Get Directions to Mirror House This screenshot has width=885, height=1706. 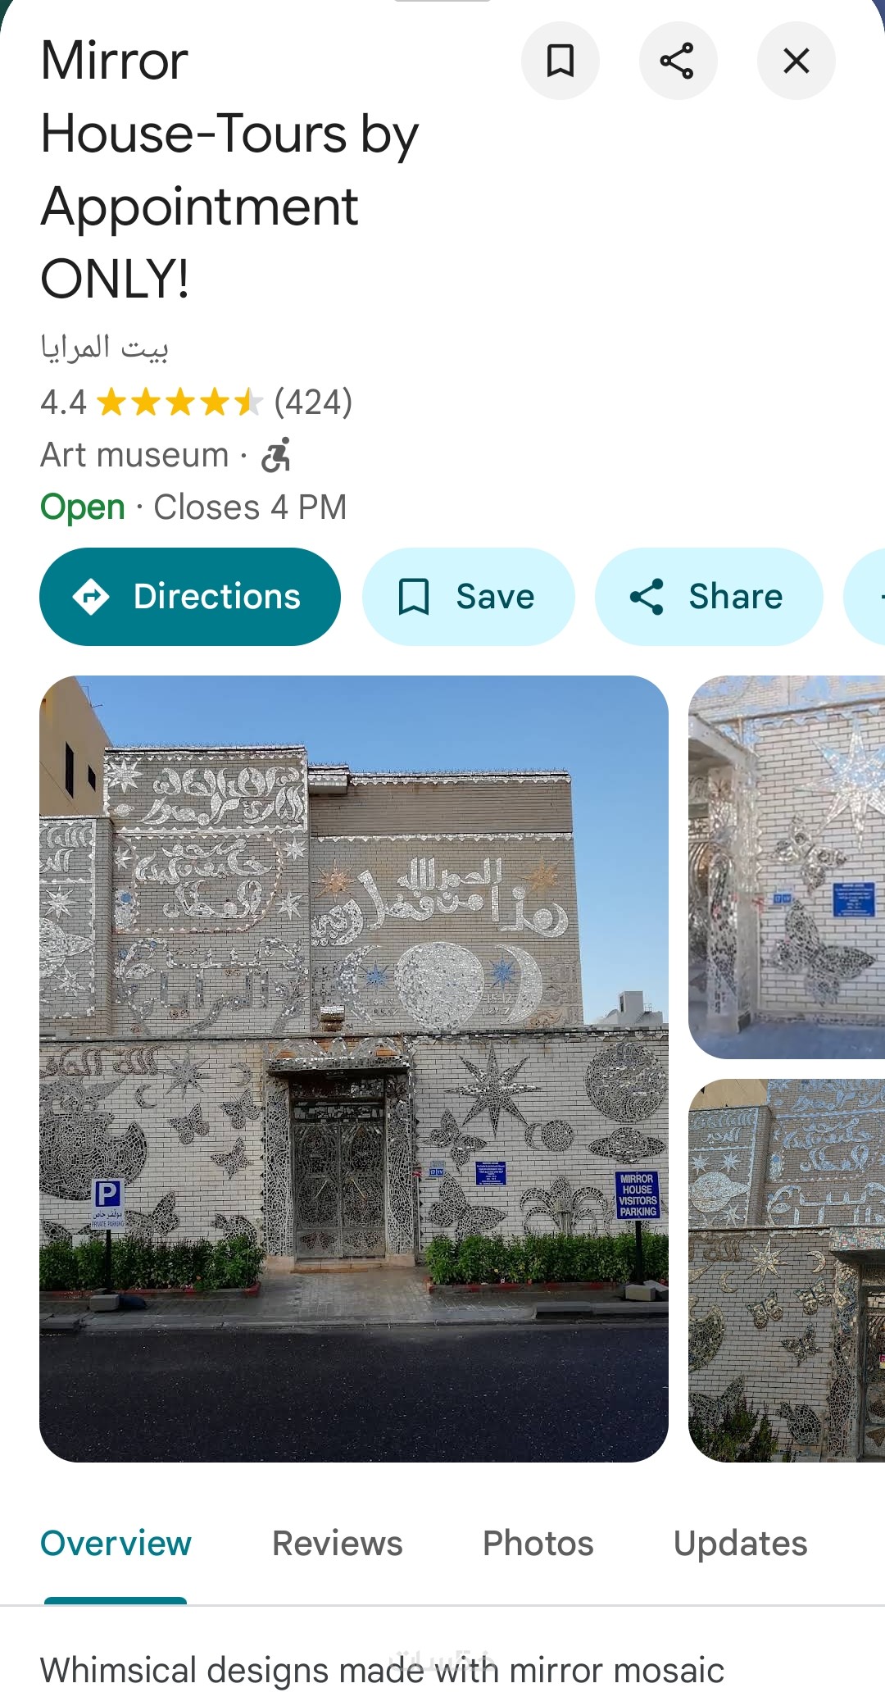click(190, 597)
